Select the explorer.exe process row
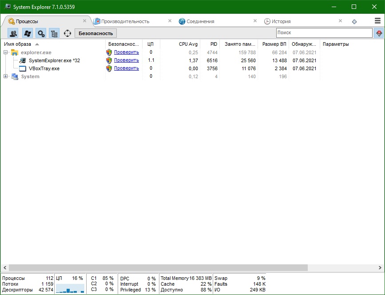Image resolution: width=385 pixels, height=295 pixels. tap(192, 52)
